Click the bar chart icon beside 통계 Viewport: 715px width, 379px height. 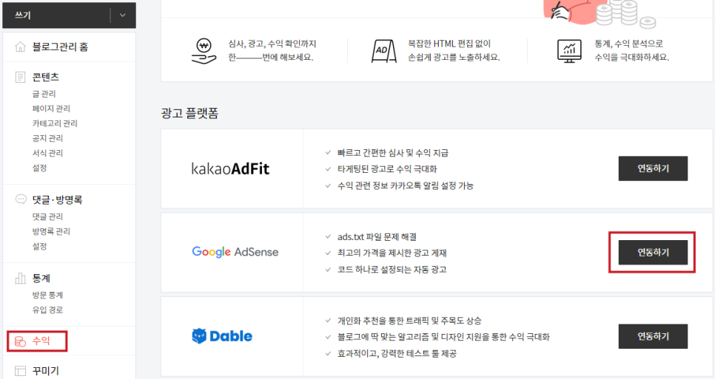pos(21,278)
